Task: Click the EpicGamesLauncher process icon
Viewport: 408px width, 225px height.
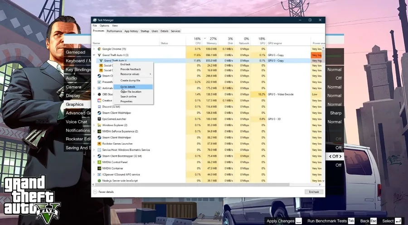Action: pyautogui.click(x=99, y=119)
